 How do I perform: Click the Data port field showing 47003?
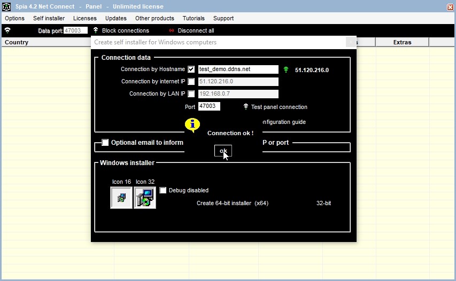tap(75, 30)
